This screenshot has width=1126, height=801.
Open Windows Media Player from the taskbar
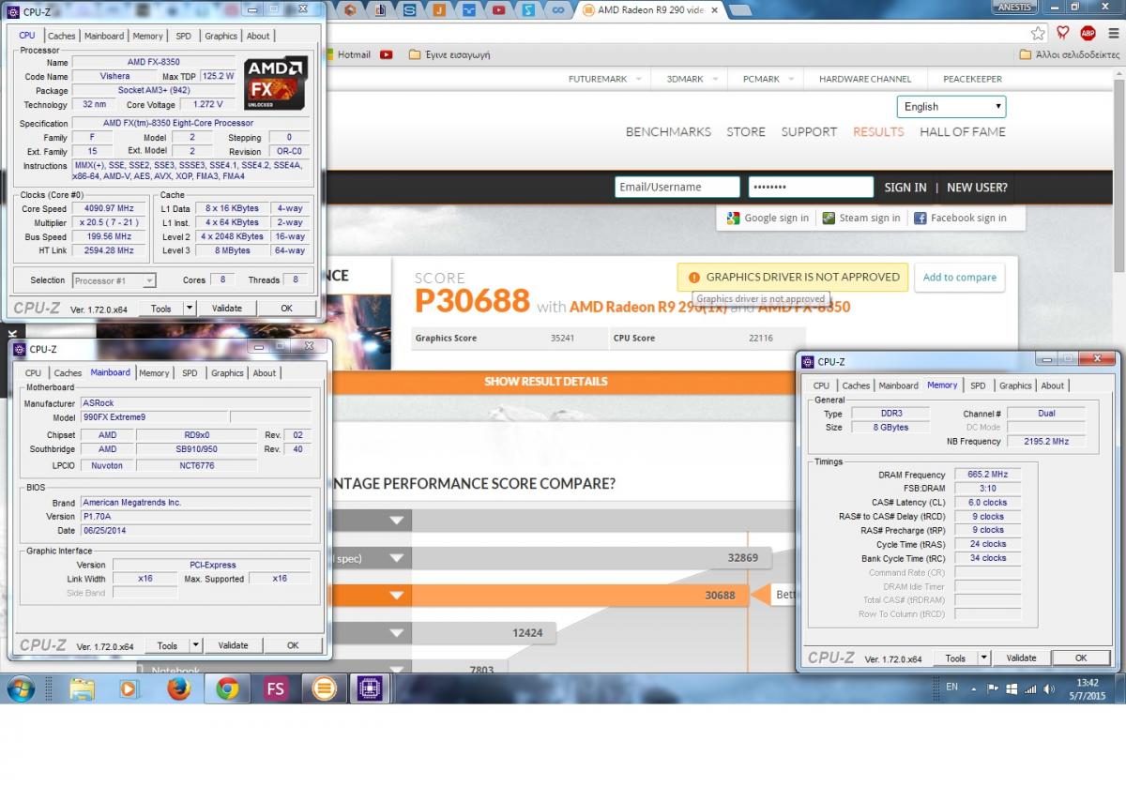pyautogui.click(x=129, y=689)
